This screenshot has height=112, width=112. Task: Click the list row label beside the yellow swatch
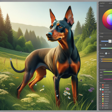coord(107,99)
